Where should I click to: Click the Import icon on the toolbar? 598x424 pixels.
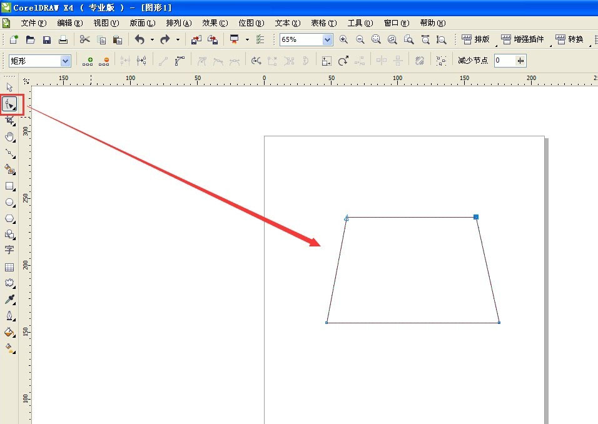click(196, 39)
